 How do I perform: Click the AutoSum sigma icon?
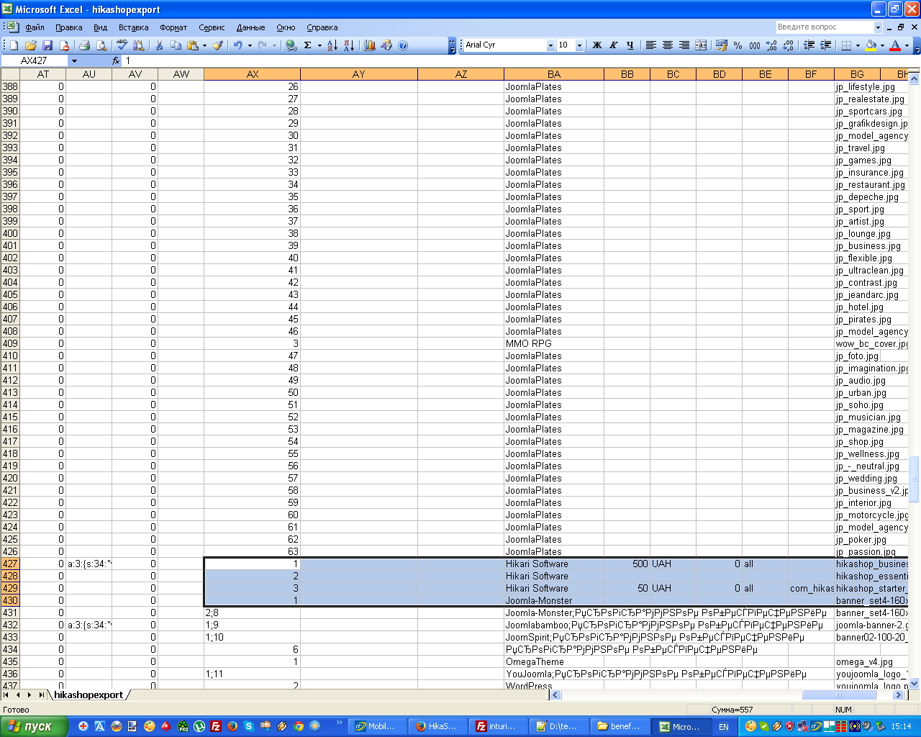point(308,45)
